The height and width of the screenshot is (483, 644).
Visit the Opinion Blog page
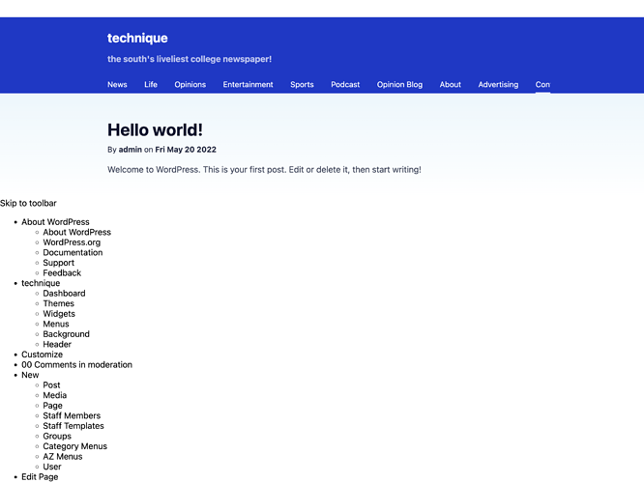(x=399, y=85)
